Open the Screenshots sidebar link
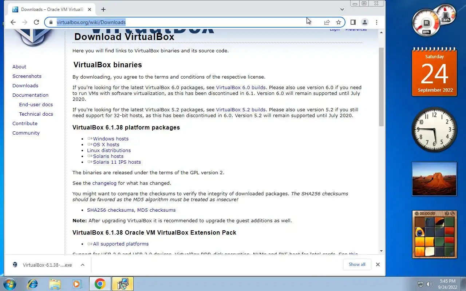Image resolution: width=466 pixels, height=291 pixels. coord(27,76)
